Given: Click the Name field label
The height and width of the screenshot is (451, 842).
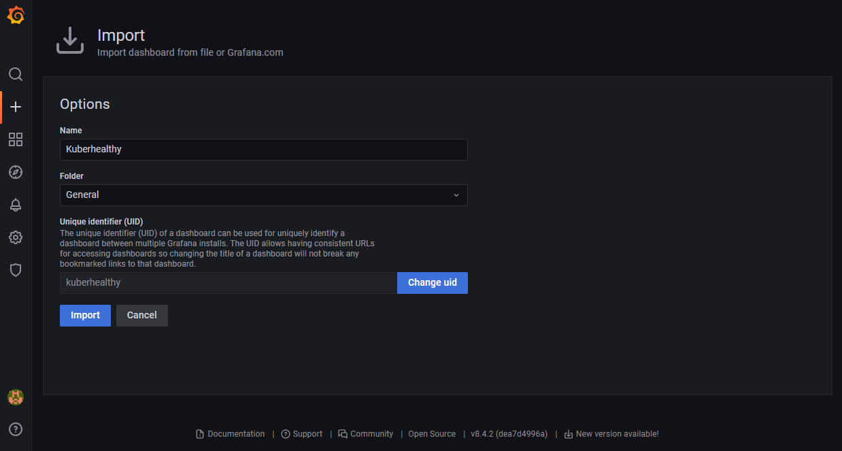Looking at the screenshot, I should pos(71,131).
